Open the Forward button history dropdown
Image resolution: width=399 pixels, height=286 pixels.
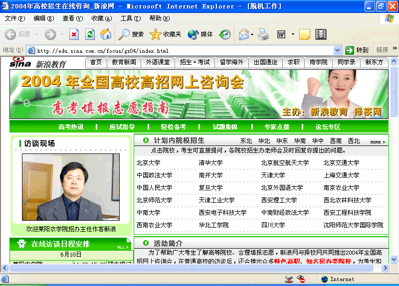[x=62, y=34]
